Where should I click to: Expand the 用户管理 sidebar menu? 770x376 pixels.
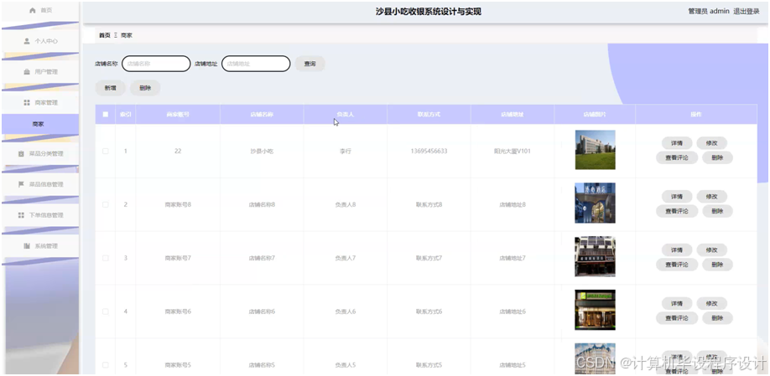pos(40,72)
